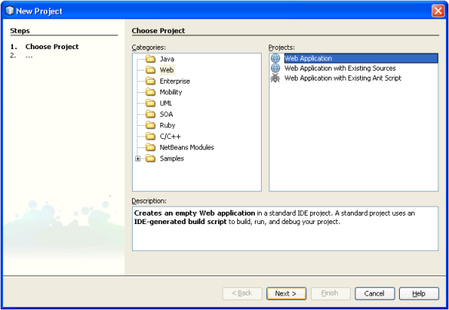Click the Enterprise folder icon
Viewport: 449px width, 310px height.
coord(150,81)
